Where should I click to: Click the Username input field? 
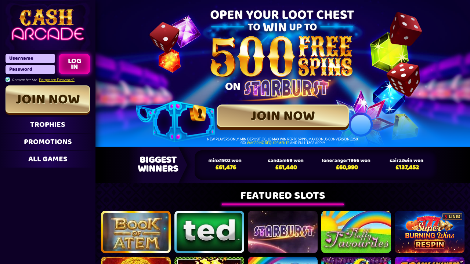click(30, 58)
